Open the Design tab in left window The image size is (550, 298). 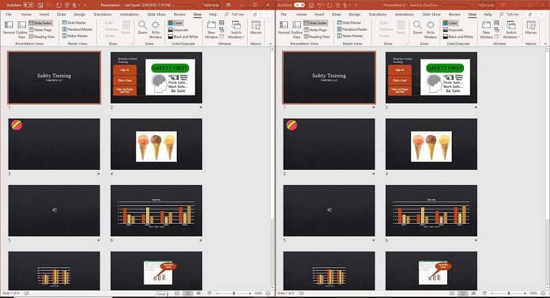point(80,14)
